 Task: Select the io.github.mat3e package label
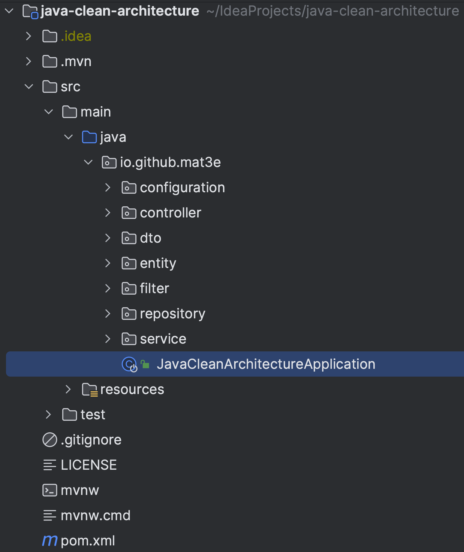(x=170, y=162)
